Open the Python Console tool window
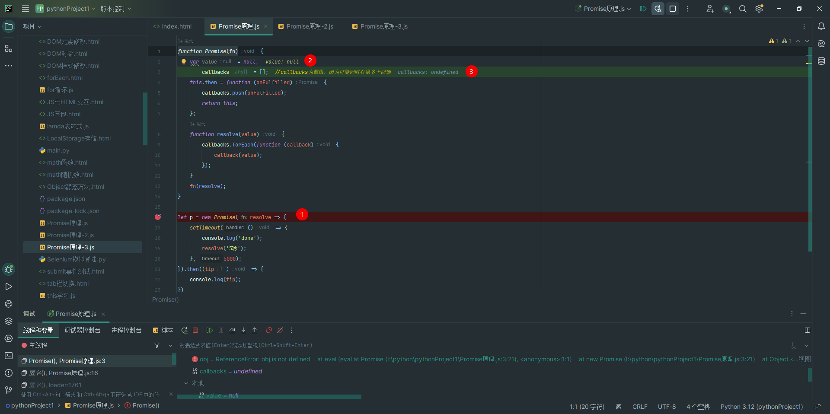The image size is (830, 414). pos(9,304)
